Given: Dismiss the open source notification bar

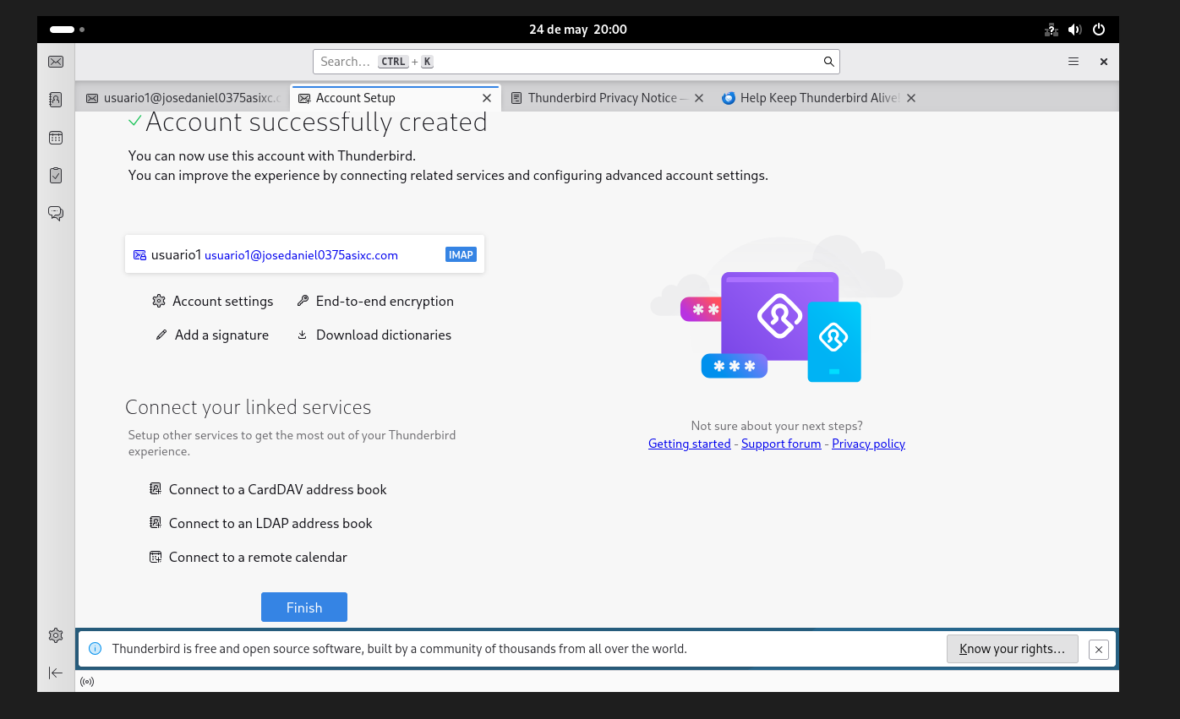Looking at the screenshot, I should [x=1098, y=649].
